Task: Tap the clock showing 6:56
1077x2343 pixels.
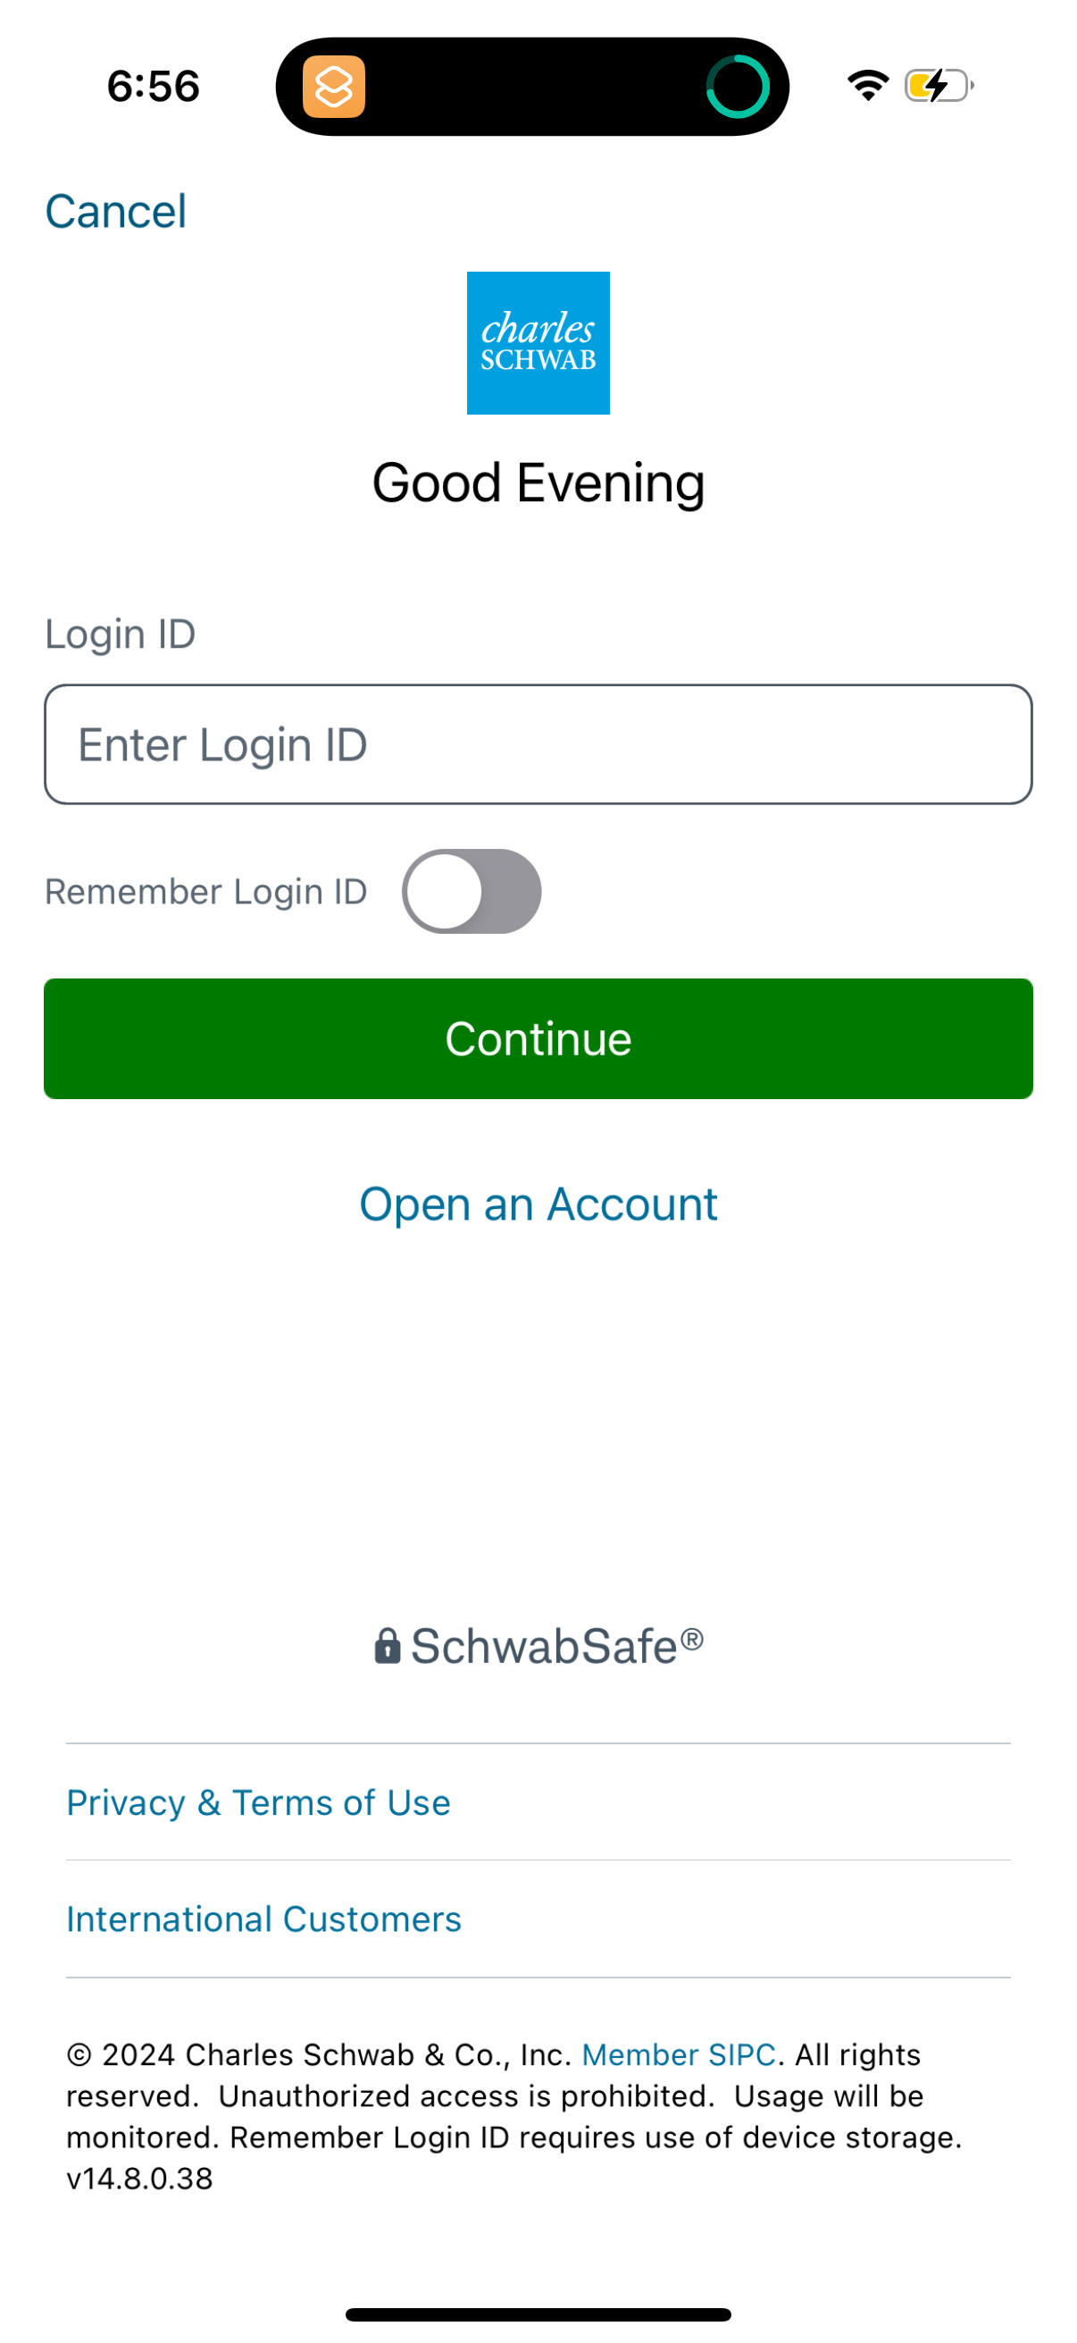Action: coord(154,87)
